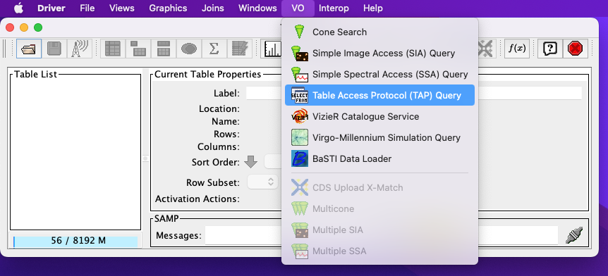Click the f(x) available functions icon

517,49
